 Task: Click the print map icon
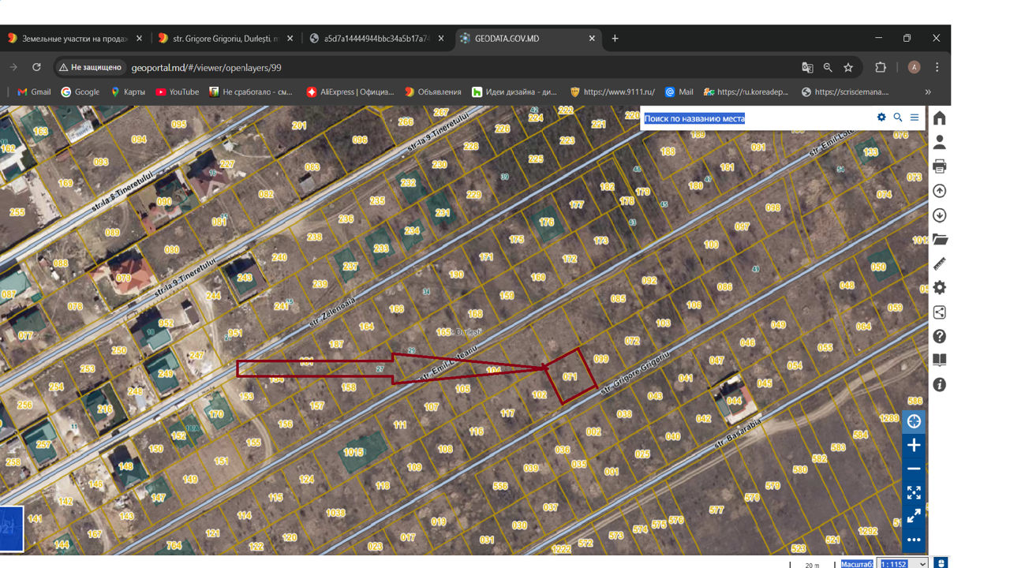click(939, 166)
